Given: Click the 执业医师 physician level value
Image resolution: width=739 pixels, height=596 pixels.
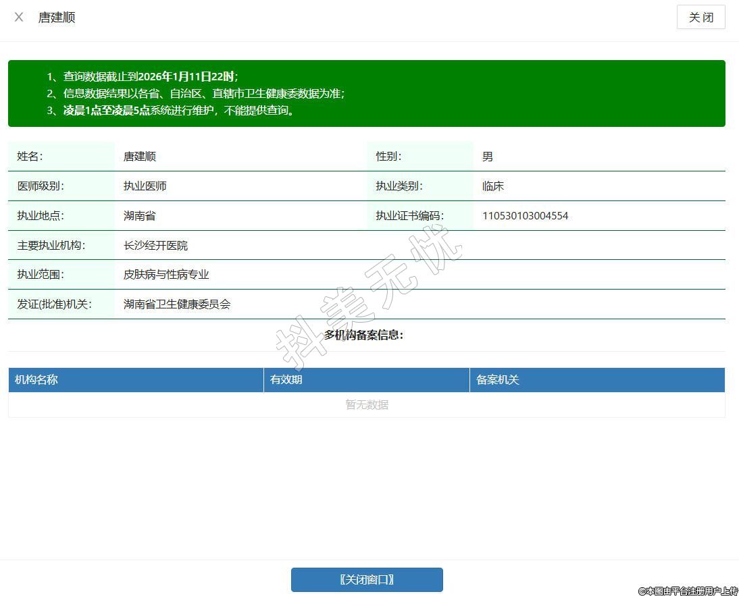Looking at the screenshot, I should 145,186.
